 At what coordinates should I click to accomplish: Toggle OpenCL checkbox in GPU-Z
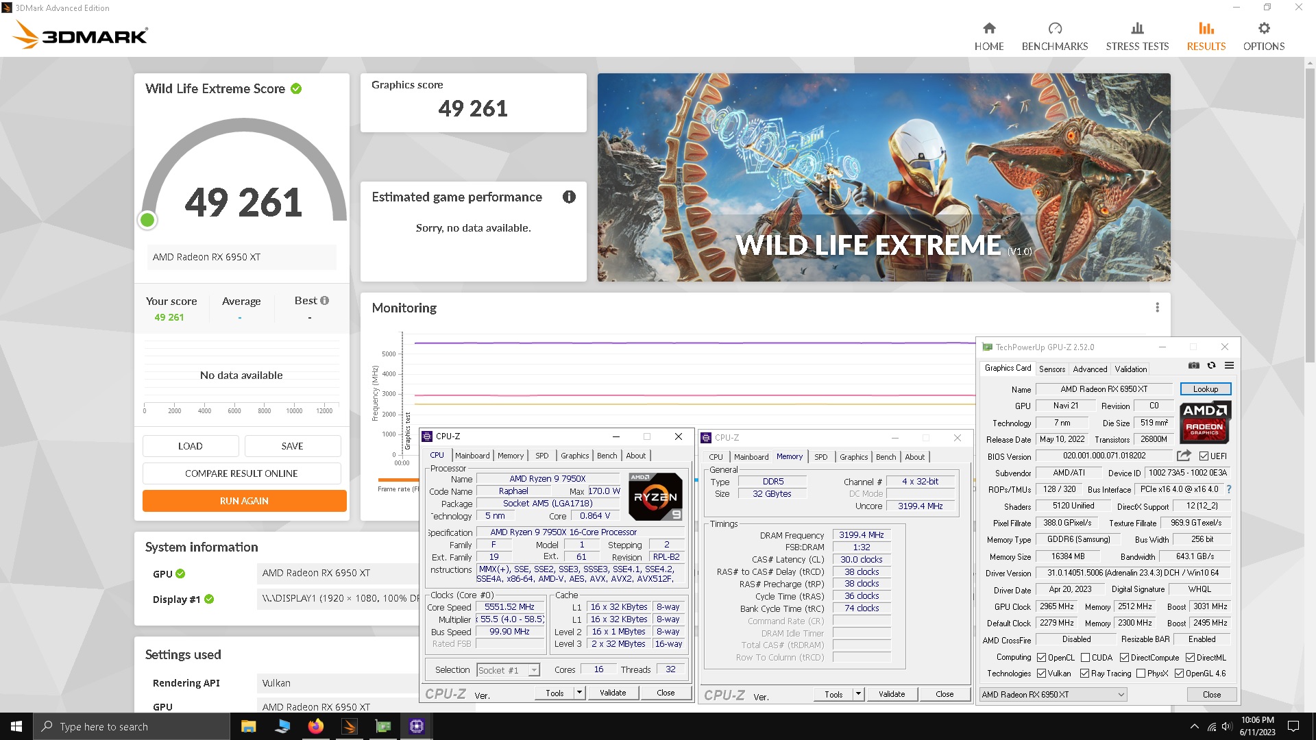(1041, 658)
